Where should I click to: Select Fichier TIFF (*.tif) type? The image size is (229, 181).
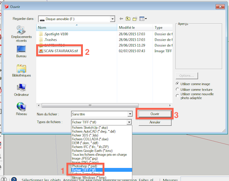point(102,170)
